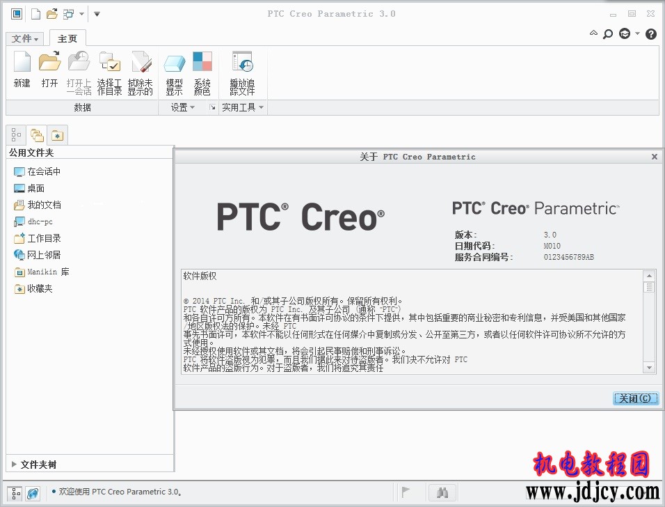665x507 pixels.
Task: Minimize the ribbon with the up-caret icon
Action: [x=593, y=33]
